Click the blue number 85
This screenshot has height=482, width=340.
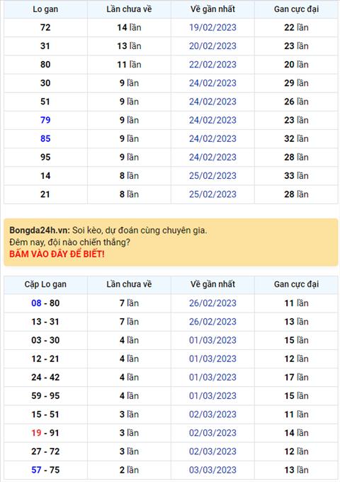[45, 138]
